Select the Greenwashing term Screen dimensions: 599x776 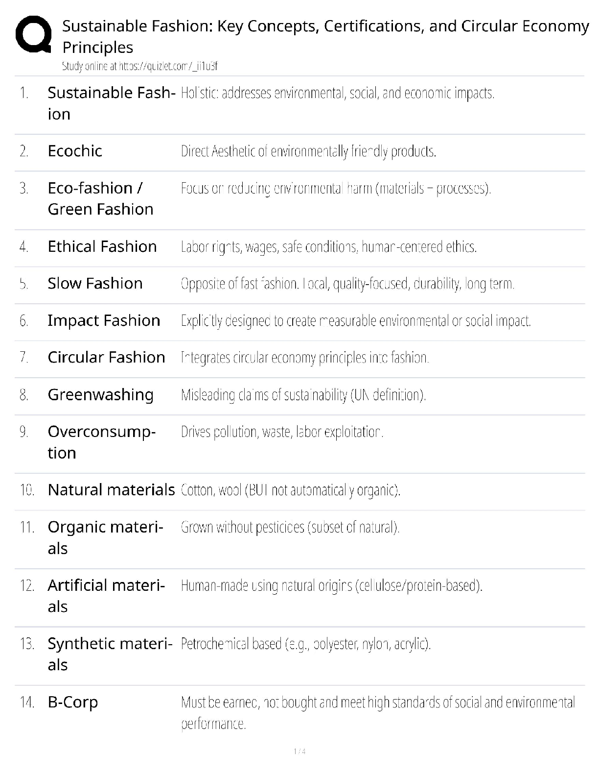(100, 394)
